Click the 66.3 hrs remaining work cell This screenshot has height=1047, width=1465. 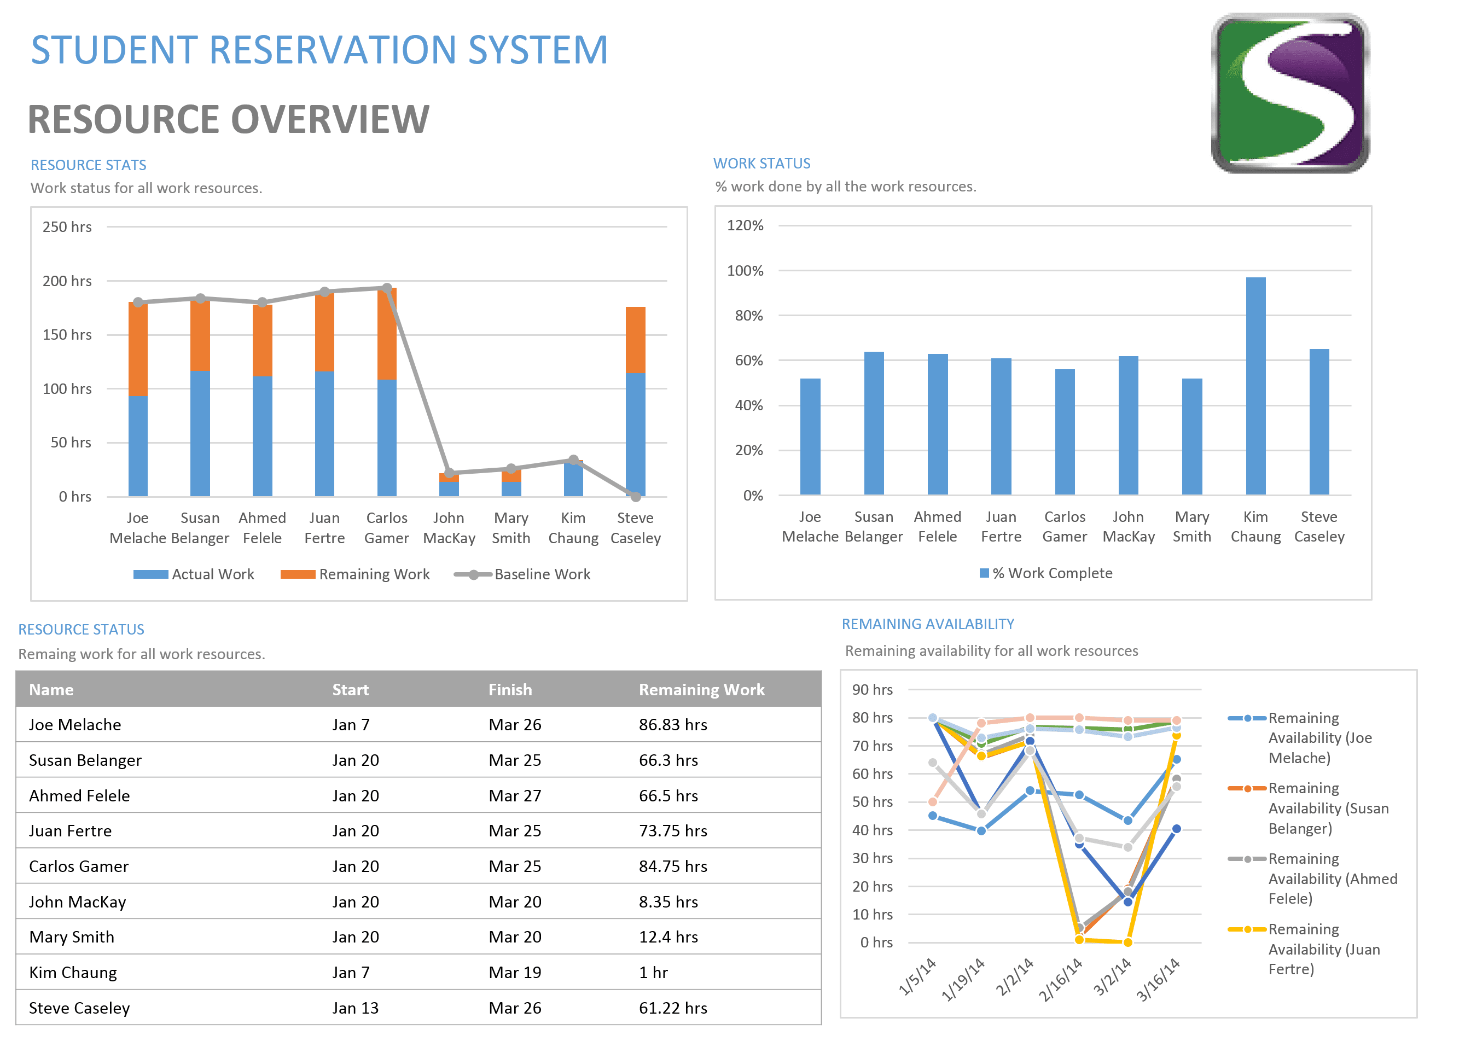pos(668,760)
